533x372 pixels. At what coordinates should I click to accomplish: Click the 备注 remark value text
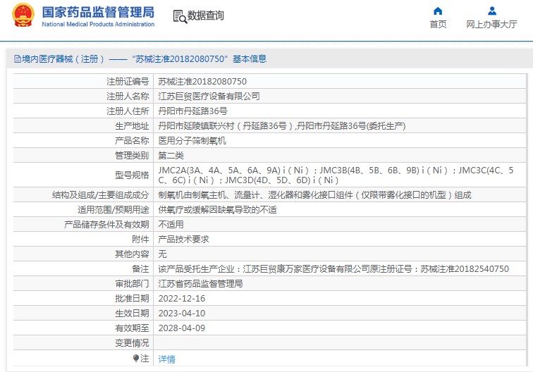coord(333,269)
